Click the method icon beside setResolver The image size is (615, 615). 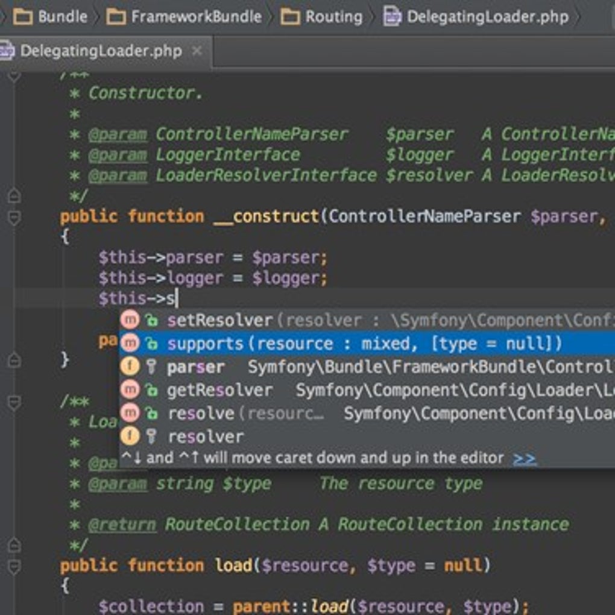[130, 320]
